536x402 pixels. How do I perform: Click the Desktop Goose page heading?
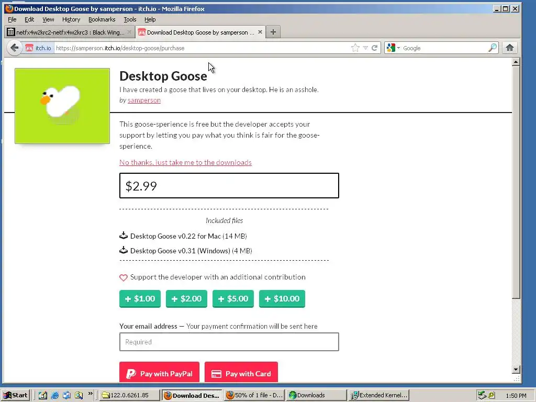point(163,76)
